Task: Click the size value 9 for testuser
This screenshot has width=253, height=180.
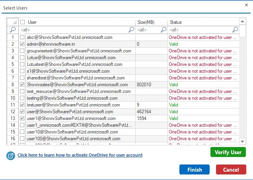Action: pos(138,105)
